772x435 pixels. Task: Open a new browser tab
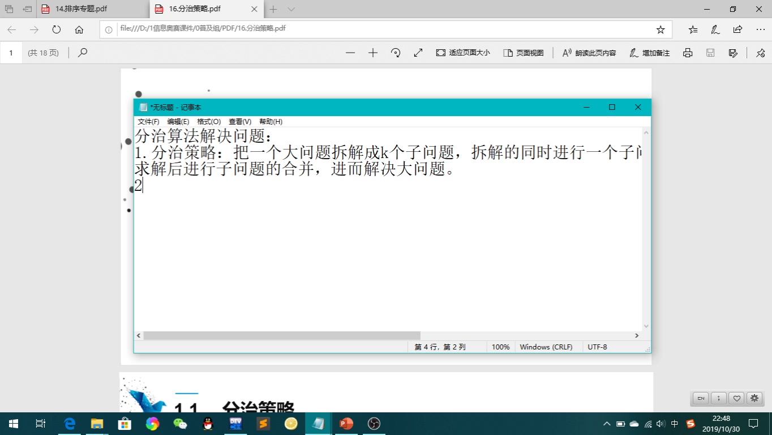coord(273,9)
